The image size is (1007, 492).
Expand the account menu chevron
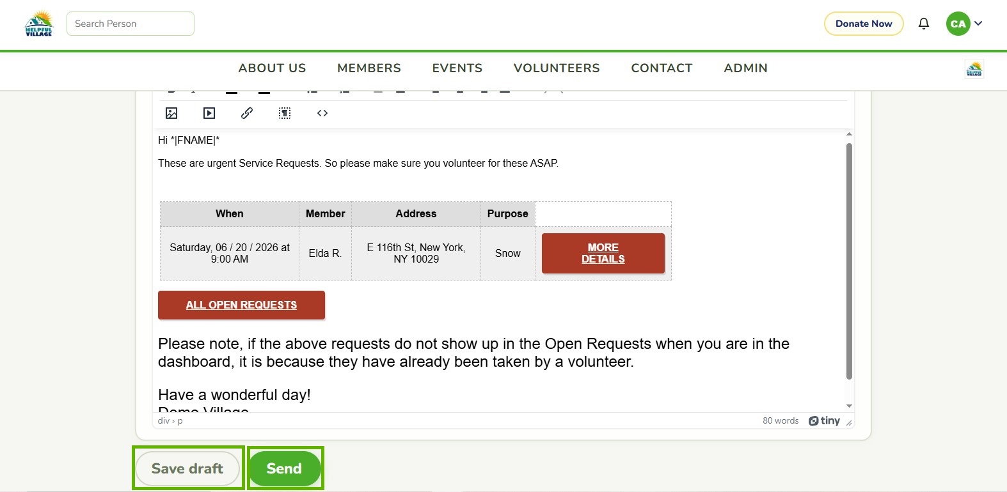[978, 24]
